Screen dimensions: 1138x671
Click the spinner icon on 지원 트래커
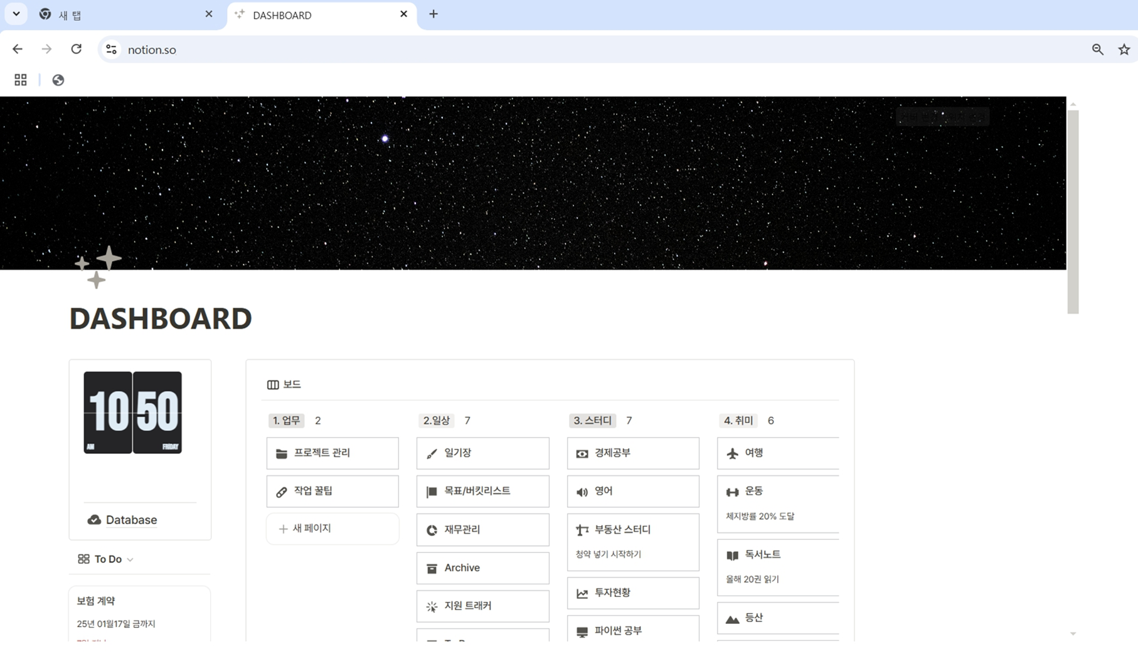click(x=432, y=607)
